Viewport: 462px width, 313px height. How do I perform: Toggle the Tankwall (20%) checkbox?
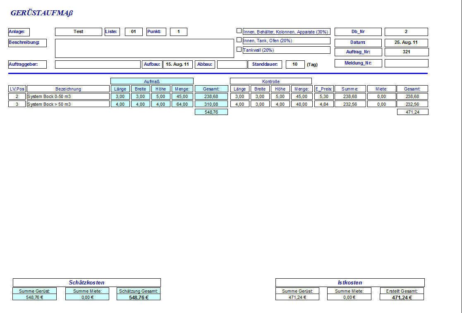click(x=239, y=49)
